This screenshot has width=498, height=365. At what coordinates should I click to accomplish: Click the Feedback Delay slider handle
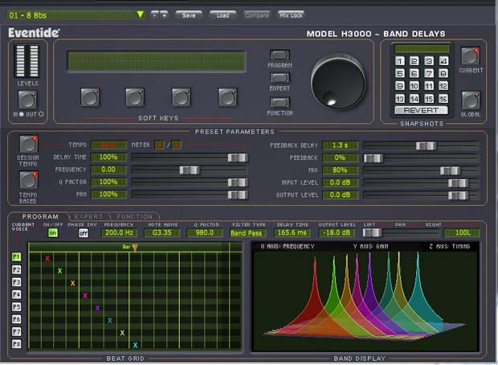point(426,146)
